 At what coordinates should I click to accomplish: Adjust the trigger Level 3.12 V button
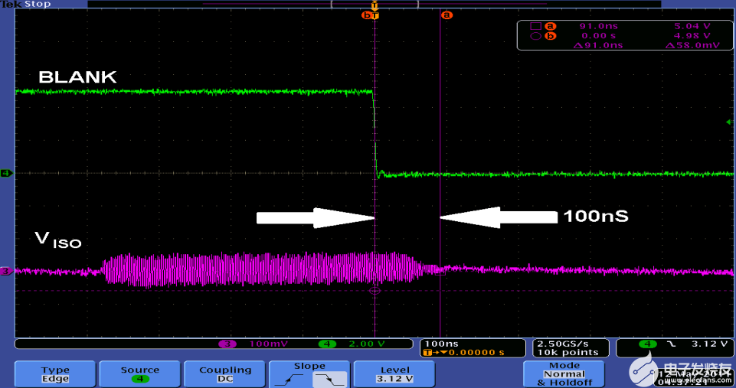coord(394,374)
